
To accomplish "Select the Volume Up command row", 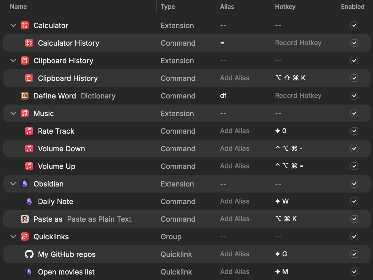I will point(110,166).
